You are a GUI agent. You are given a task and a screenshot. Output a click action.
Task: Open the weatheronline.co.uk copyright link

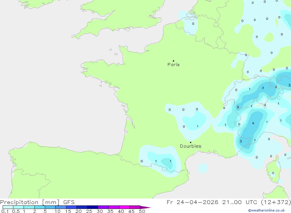(x=267, y=210)
